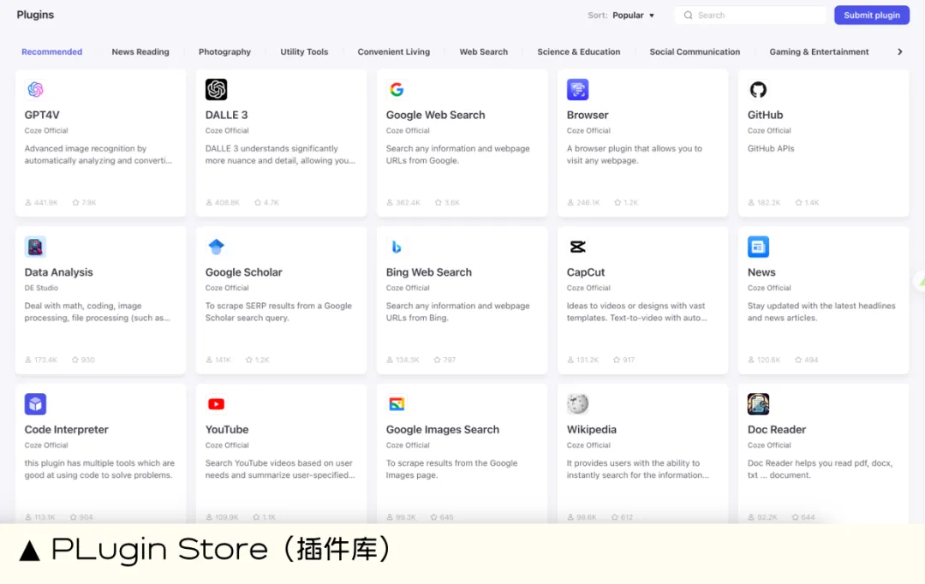925x584 pixels.
Task: Open the YouTube plugin title
Action: pyautogui.click(x=226, y=430)
